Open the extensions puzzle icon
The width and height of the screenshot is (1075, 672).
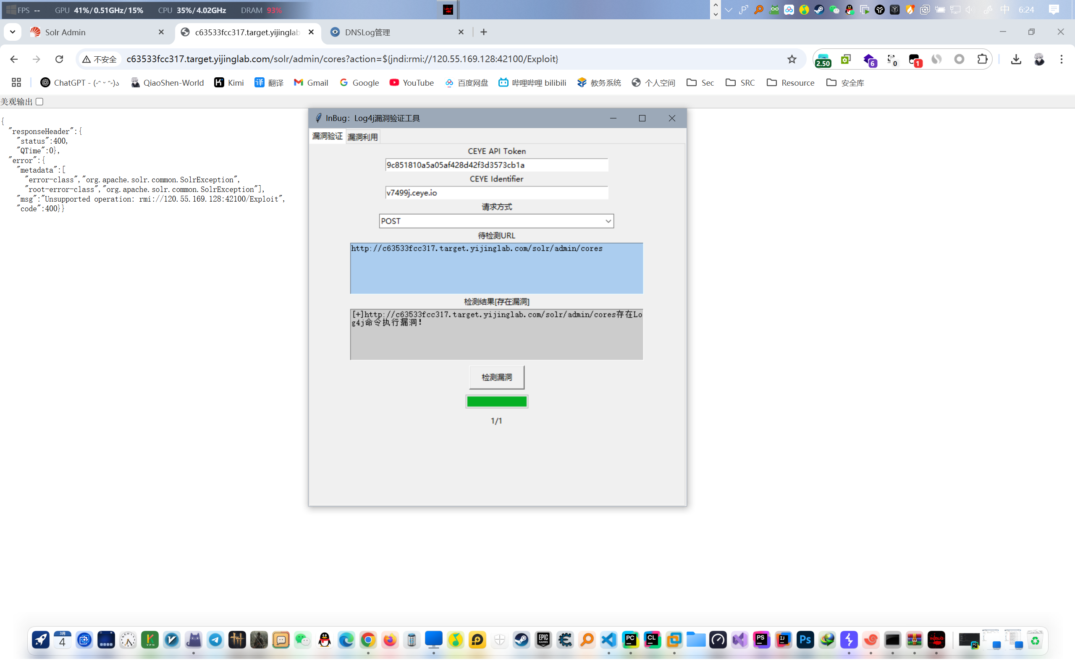[x=982, y=59]
